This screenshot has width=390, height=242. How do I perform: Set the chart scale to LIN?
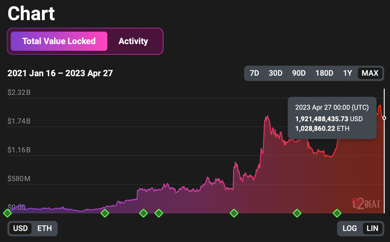[372, 228]
